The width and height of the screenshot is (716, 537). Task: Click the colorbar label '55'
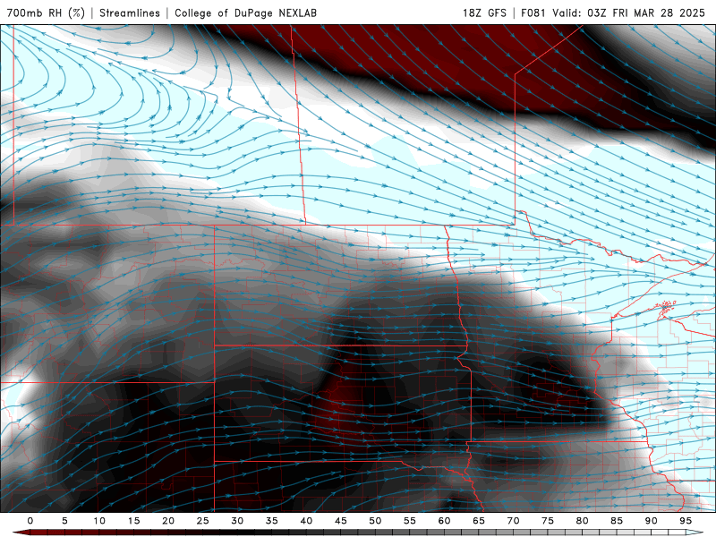tap(410, 521)
